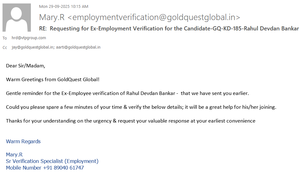
Task: Select recipient hrd@vtpgroup.com
Action: point(29,38)
